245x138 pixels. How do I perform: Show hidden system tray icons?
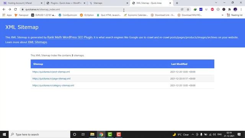(193, 135)
